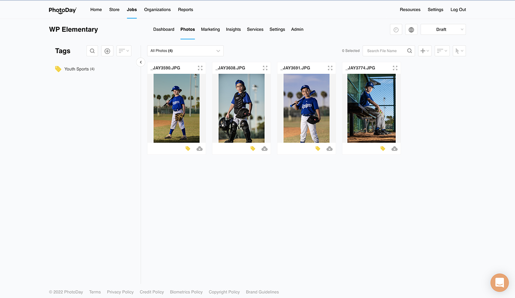
Task: Click the globe icon button
Action: pos(411,30)
